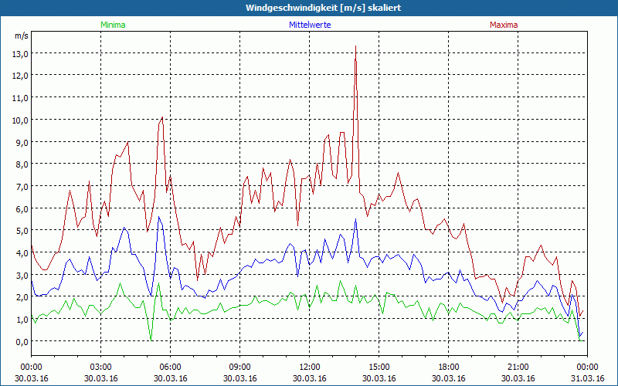Click the green Minima dip to zero near 05:00
This screenshot has height=386, width=618.
(151, 340)
